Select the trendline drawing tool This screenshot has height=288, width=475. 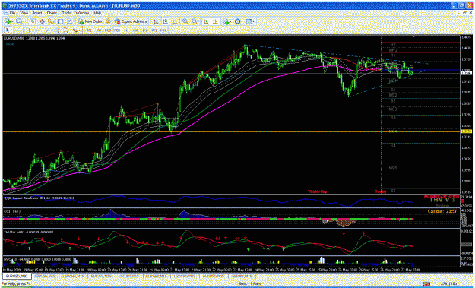(x=48, y=30)
